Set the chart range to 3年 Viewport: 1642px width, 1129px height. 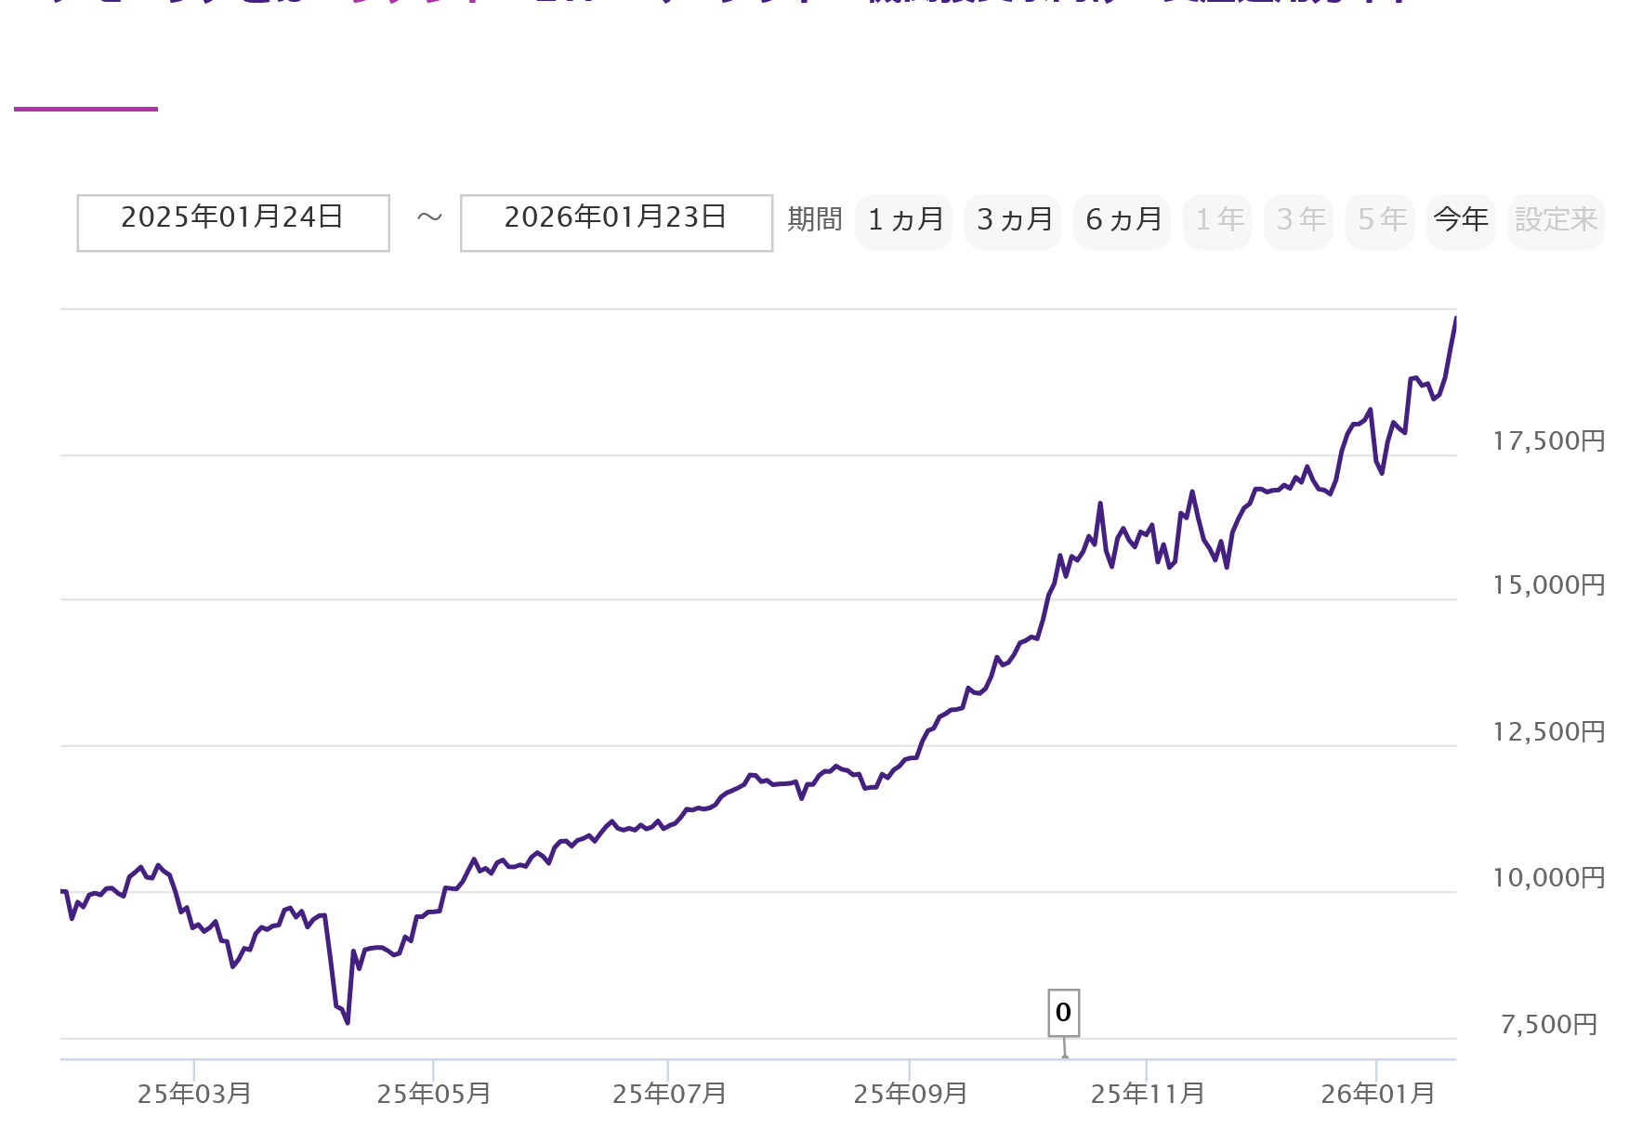point(1298,221)
